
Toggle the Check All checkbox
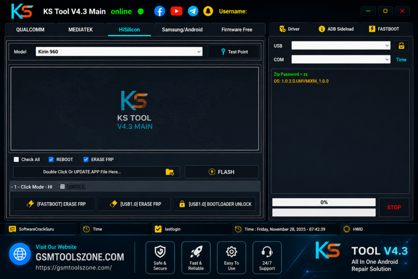click(16, 159)
